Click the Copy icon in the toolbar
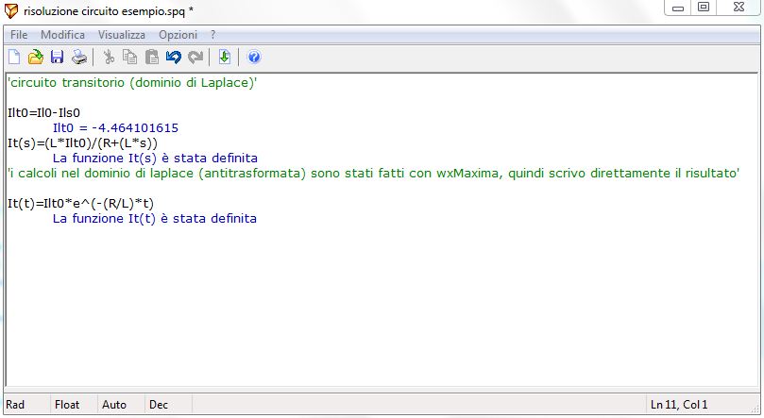Viewport: 764px width, 418px height. coord(130,57)
